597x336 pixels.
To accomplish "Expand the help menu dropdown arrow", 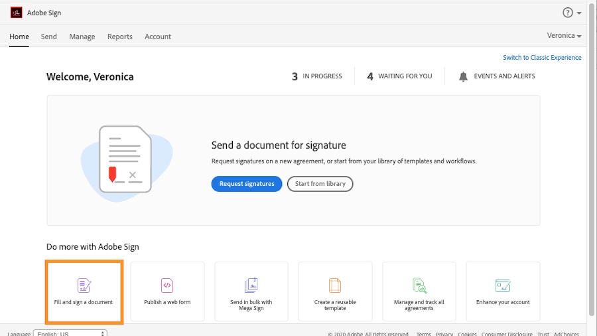I will tap(579, 13).
